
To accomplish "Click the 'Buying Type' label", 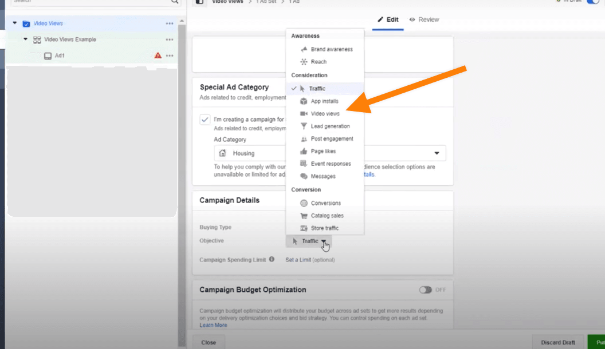I will point(215,227).
